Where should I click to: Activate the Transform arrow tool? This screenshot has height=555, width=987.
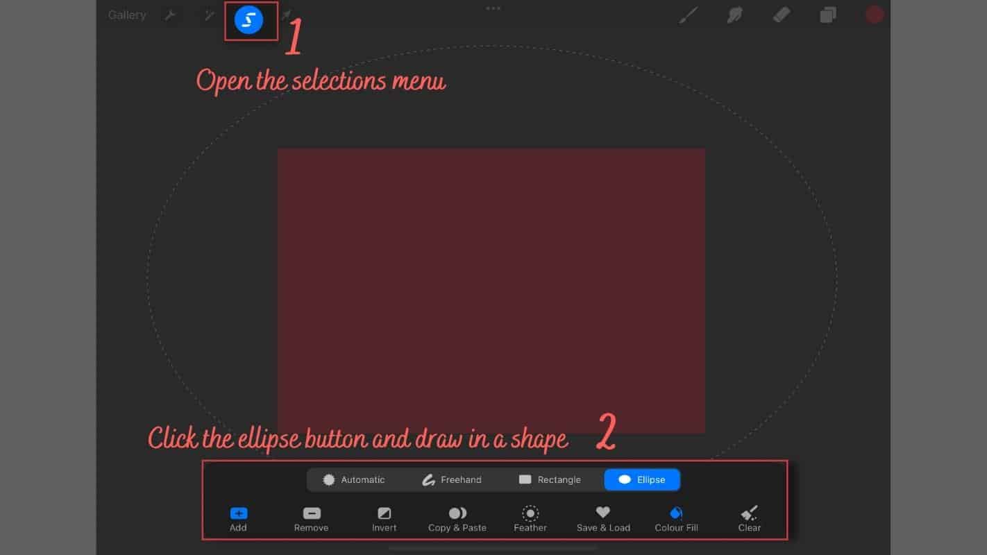(x=285, y=15)
